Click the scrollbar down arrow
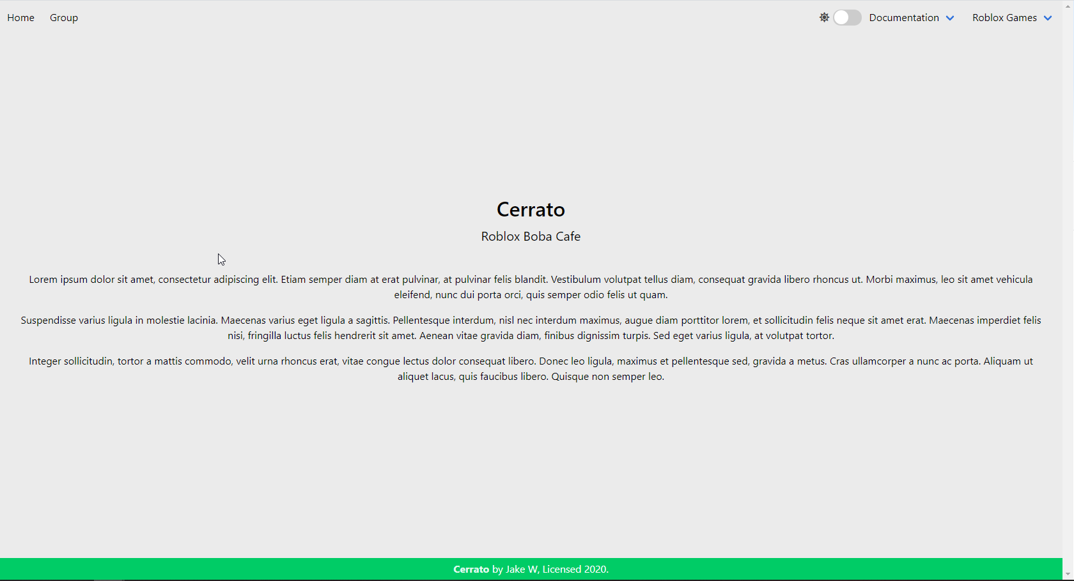Image resolution: width=1074 pixels, height=581 pixels. click(x=1068, y=573)
